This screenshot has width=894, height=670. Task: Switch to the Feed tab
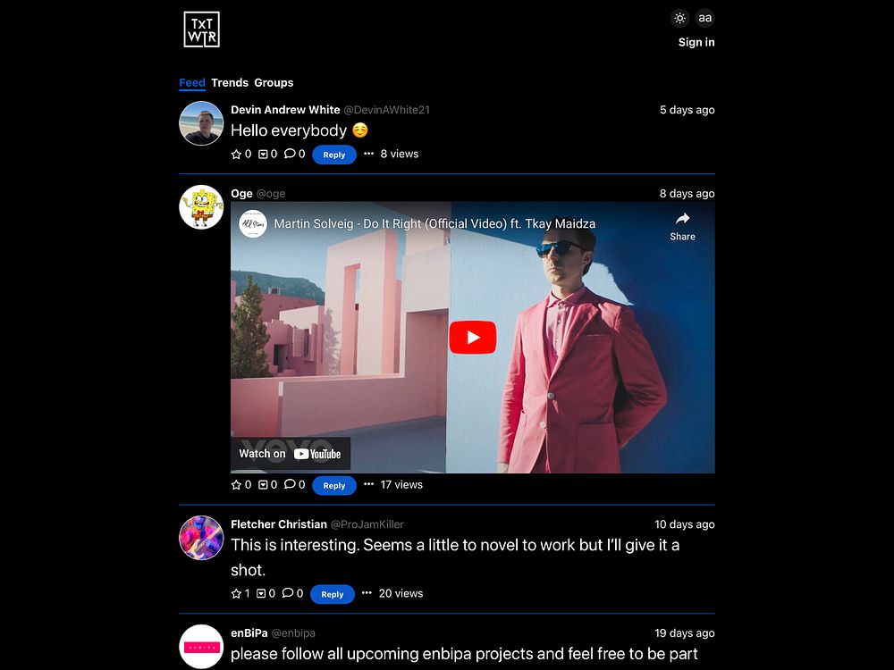click(192, 82)
